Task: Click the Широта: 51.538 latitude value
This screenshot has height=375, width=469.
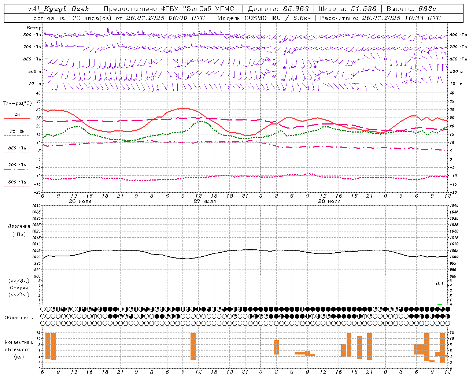Action: [x=347, y=9]
